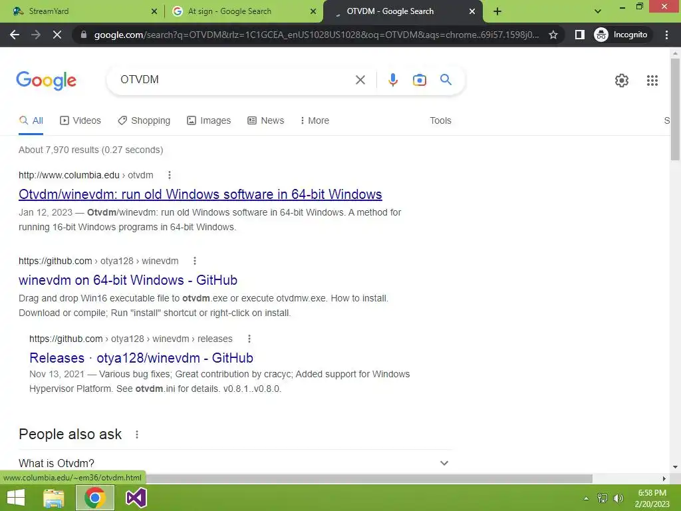The height and width of the screenshot is (511, 681).
Task: Select the All results tab
Action: pyautogui.click(x=31, y=121)
